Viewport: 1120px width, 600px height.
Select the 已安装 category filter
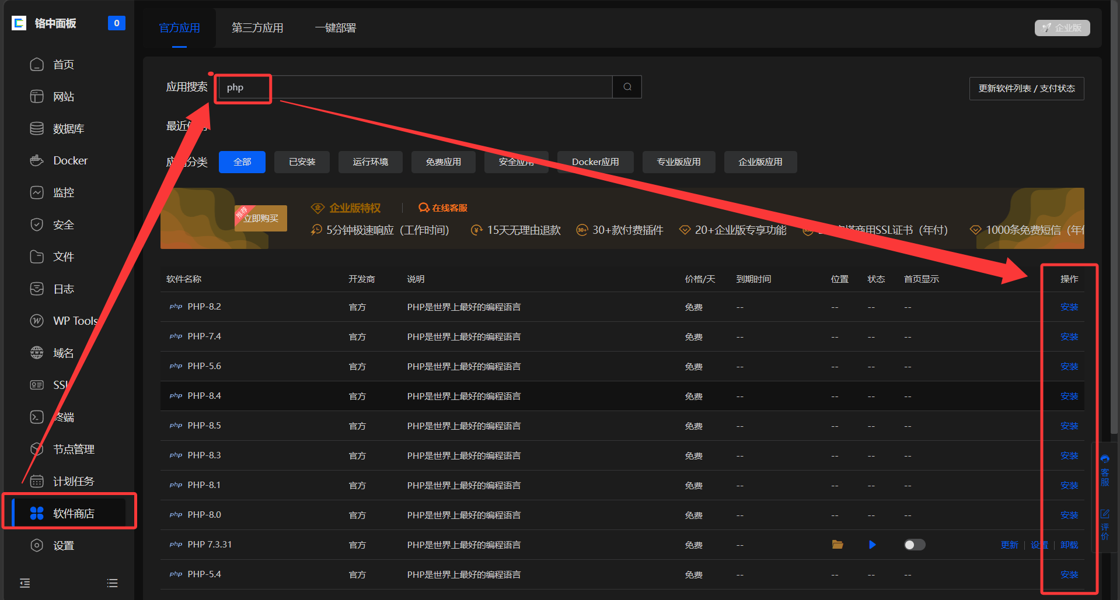(302, 162)
